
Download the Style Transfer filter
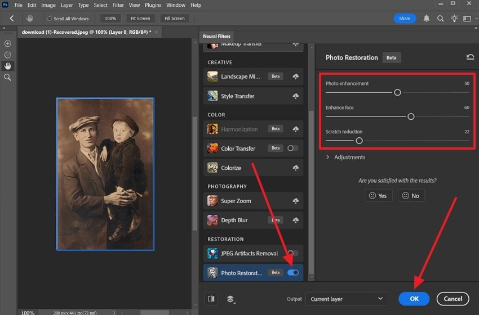tap(295, 96)
